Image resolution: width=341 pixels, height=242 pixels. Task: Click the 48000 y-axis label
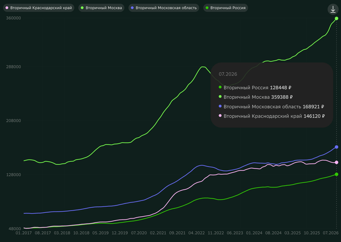click(x=15, y=229)
